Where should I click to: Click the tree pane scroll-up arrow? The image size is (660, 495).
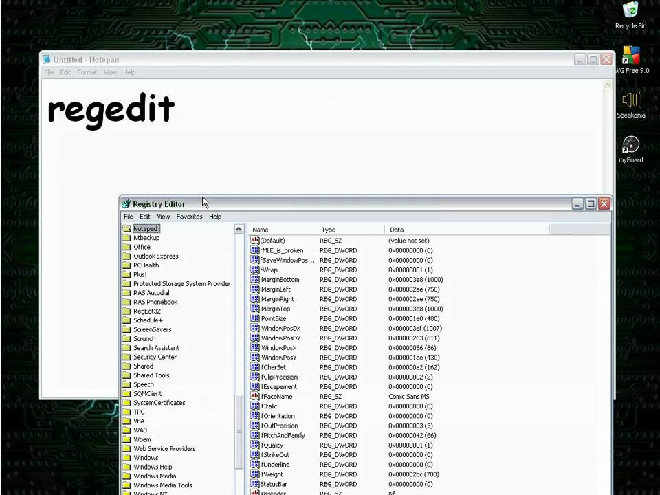(x=239, y=229)
